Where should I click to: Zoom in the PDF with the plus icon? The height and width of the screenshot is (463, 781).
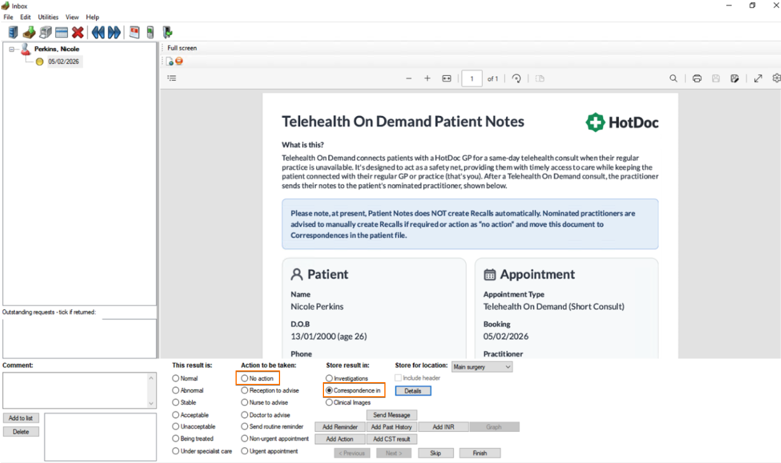point(428,79)
